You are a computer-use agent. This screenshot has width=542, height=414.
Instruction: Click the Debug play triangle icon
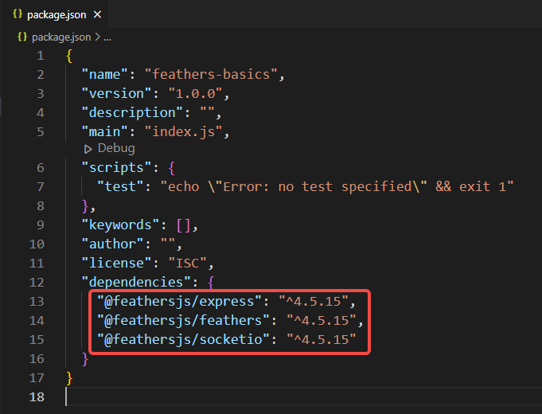click(x=88, y=149)
